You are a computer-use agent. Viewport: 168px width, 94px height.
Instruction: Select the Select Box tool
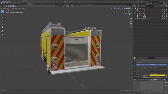(2, 11)
